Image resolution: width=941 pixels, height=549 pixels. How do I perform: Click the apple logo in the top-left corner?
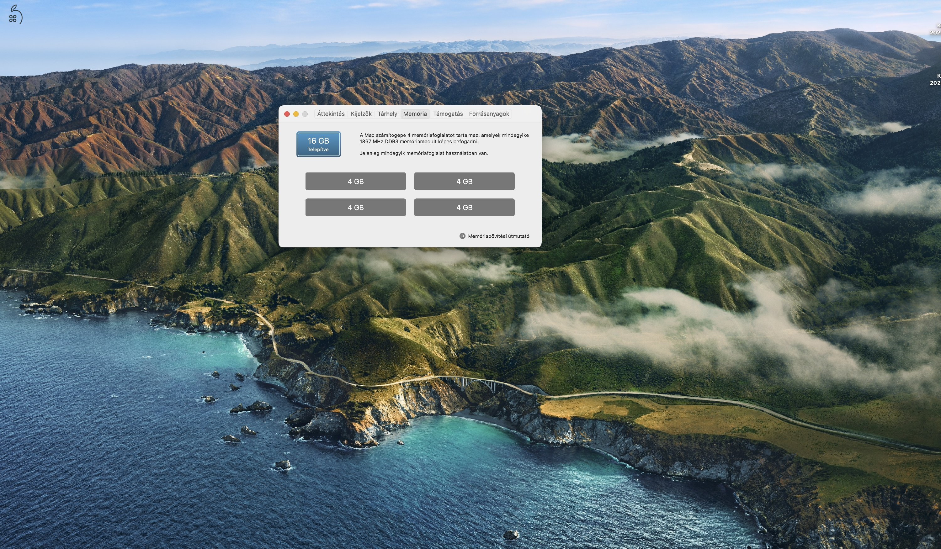click(x=15, y=14)
